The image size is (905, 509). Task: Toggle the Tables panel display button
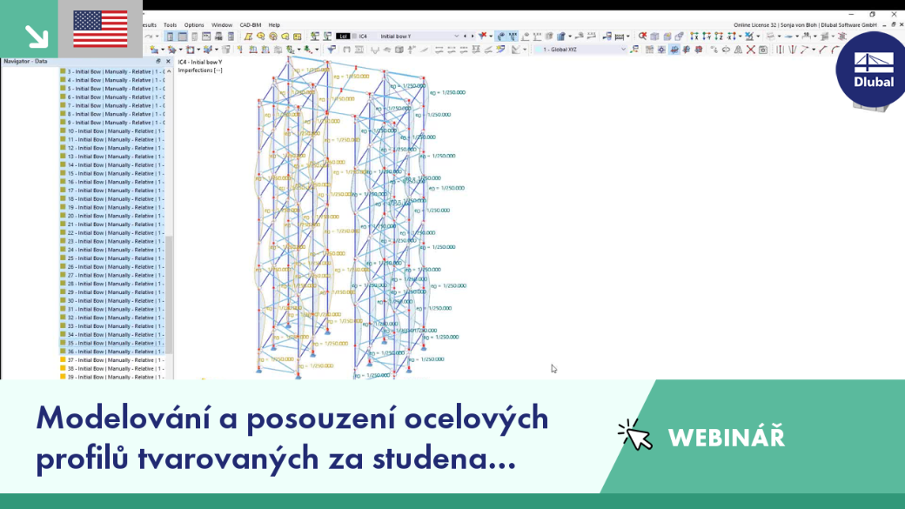pyautogui.click(x=183, y=36)
